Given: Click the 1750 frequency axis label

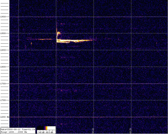Looking at the screenshot, I should pos(3,83).
